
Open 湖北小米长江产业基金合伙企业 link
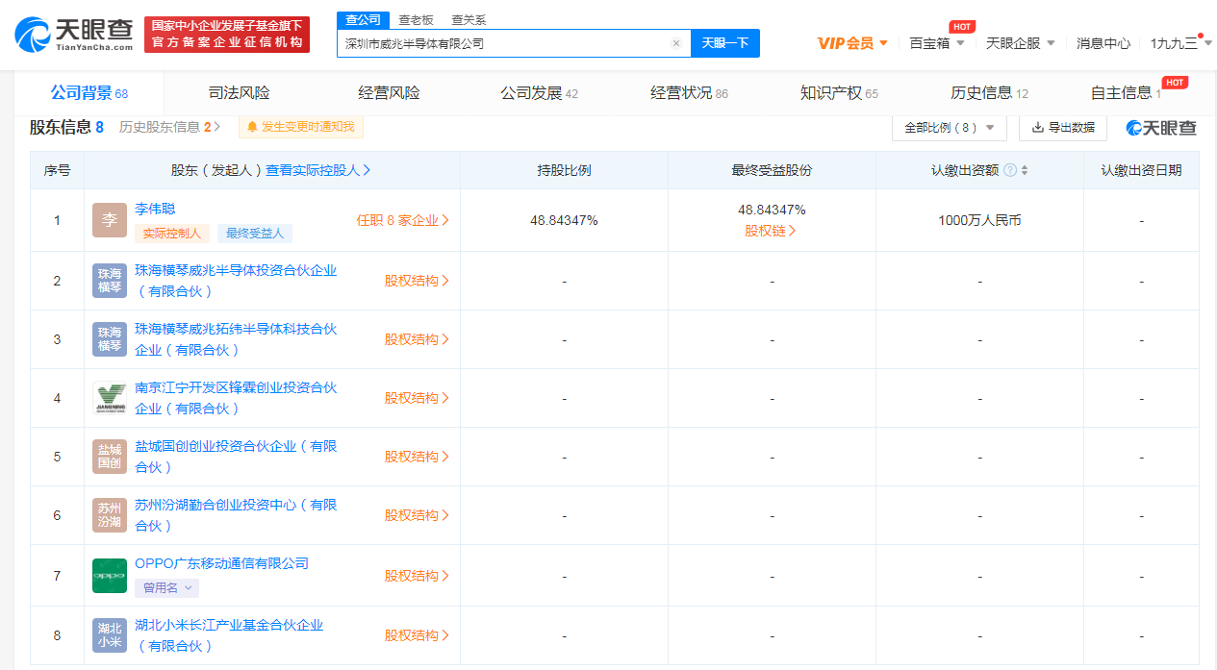[x=229, y=635]
